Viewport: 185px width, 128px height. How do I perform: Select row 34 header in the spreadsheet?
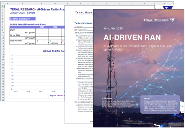pos(3,97)
